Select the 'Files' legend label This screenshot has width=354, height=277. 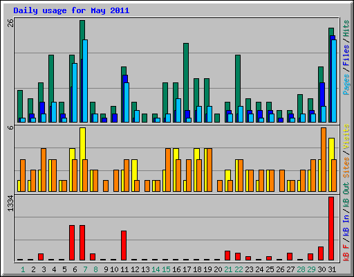(x=346, y=55)
